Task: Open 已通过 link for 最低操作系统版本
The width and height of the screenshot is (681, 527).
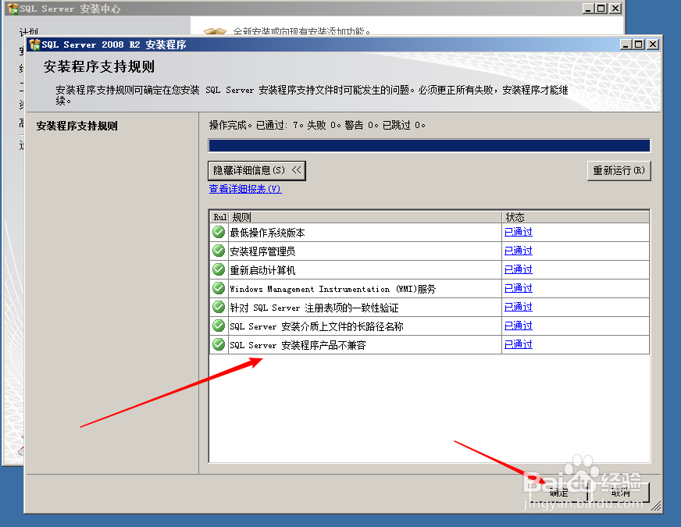Action: coord(518,232)
